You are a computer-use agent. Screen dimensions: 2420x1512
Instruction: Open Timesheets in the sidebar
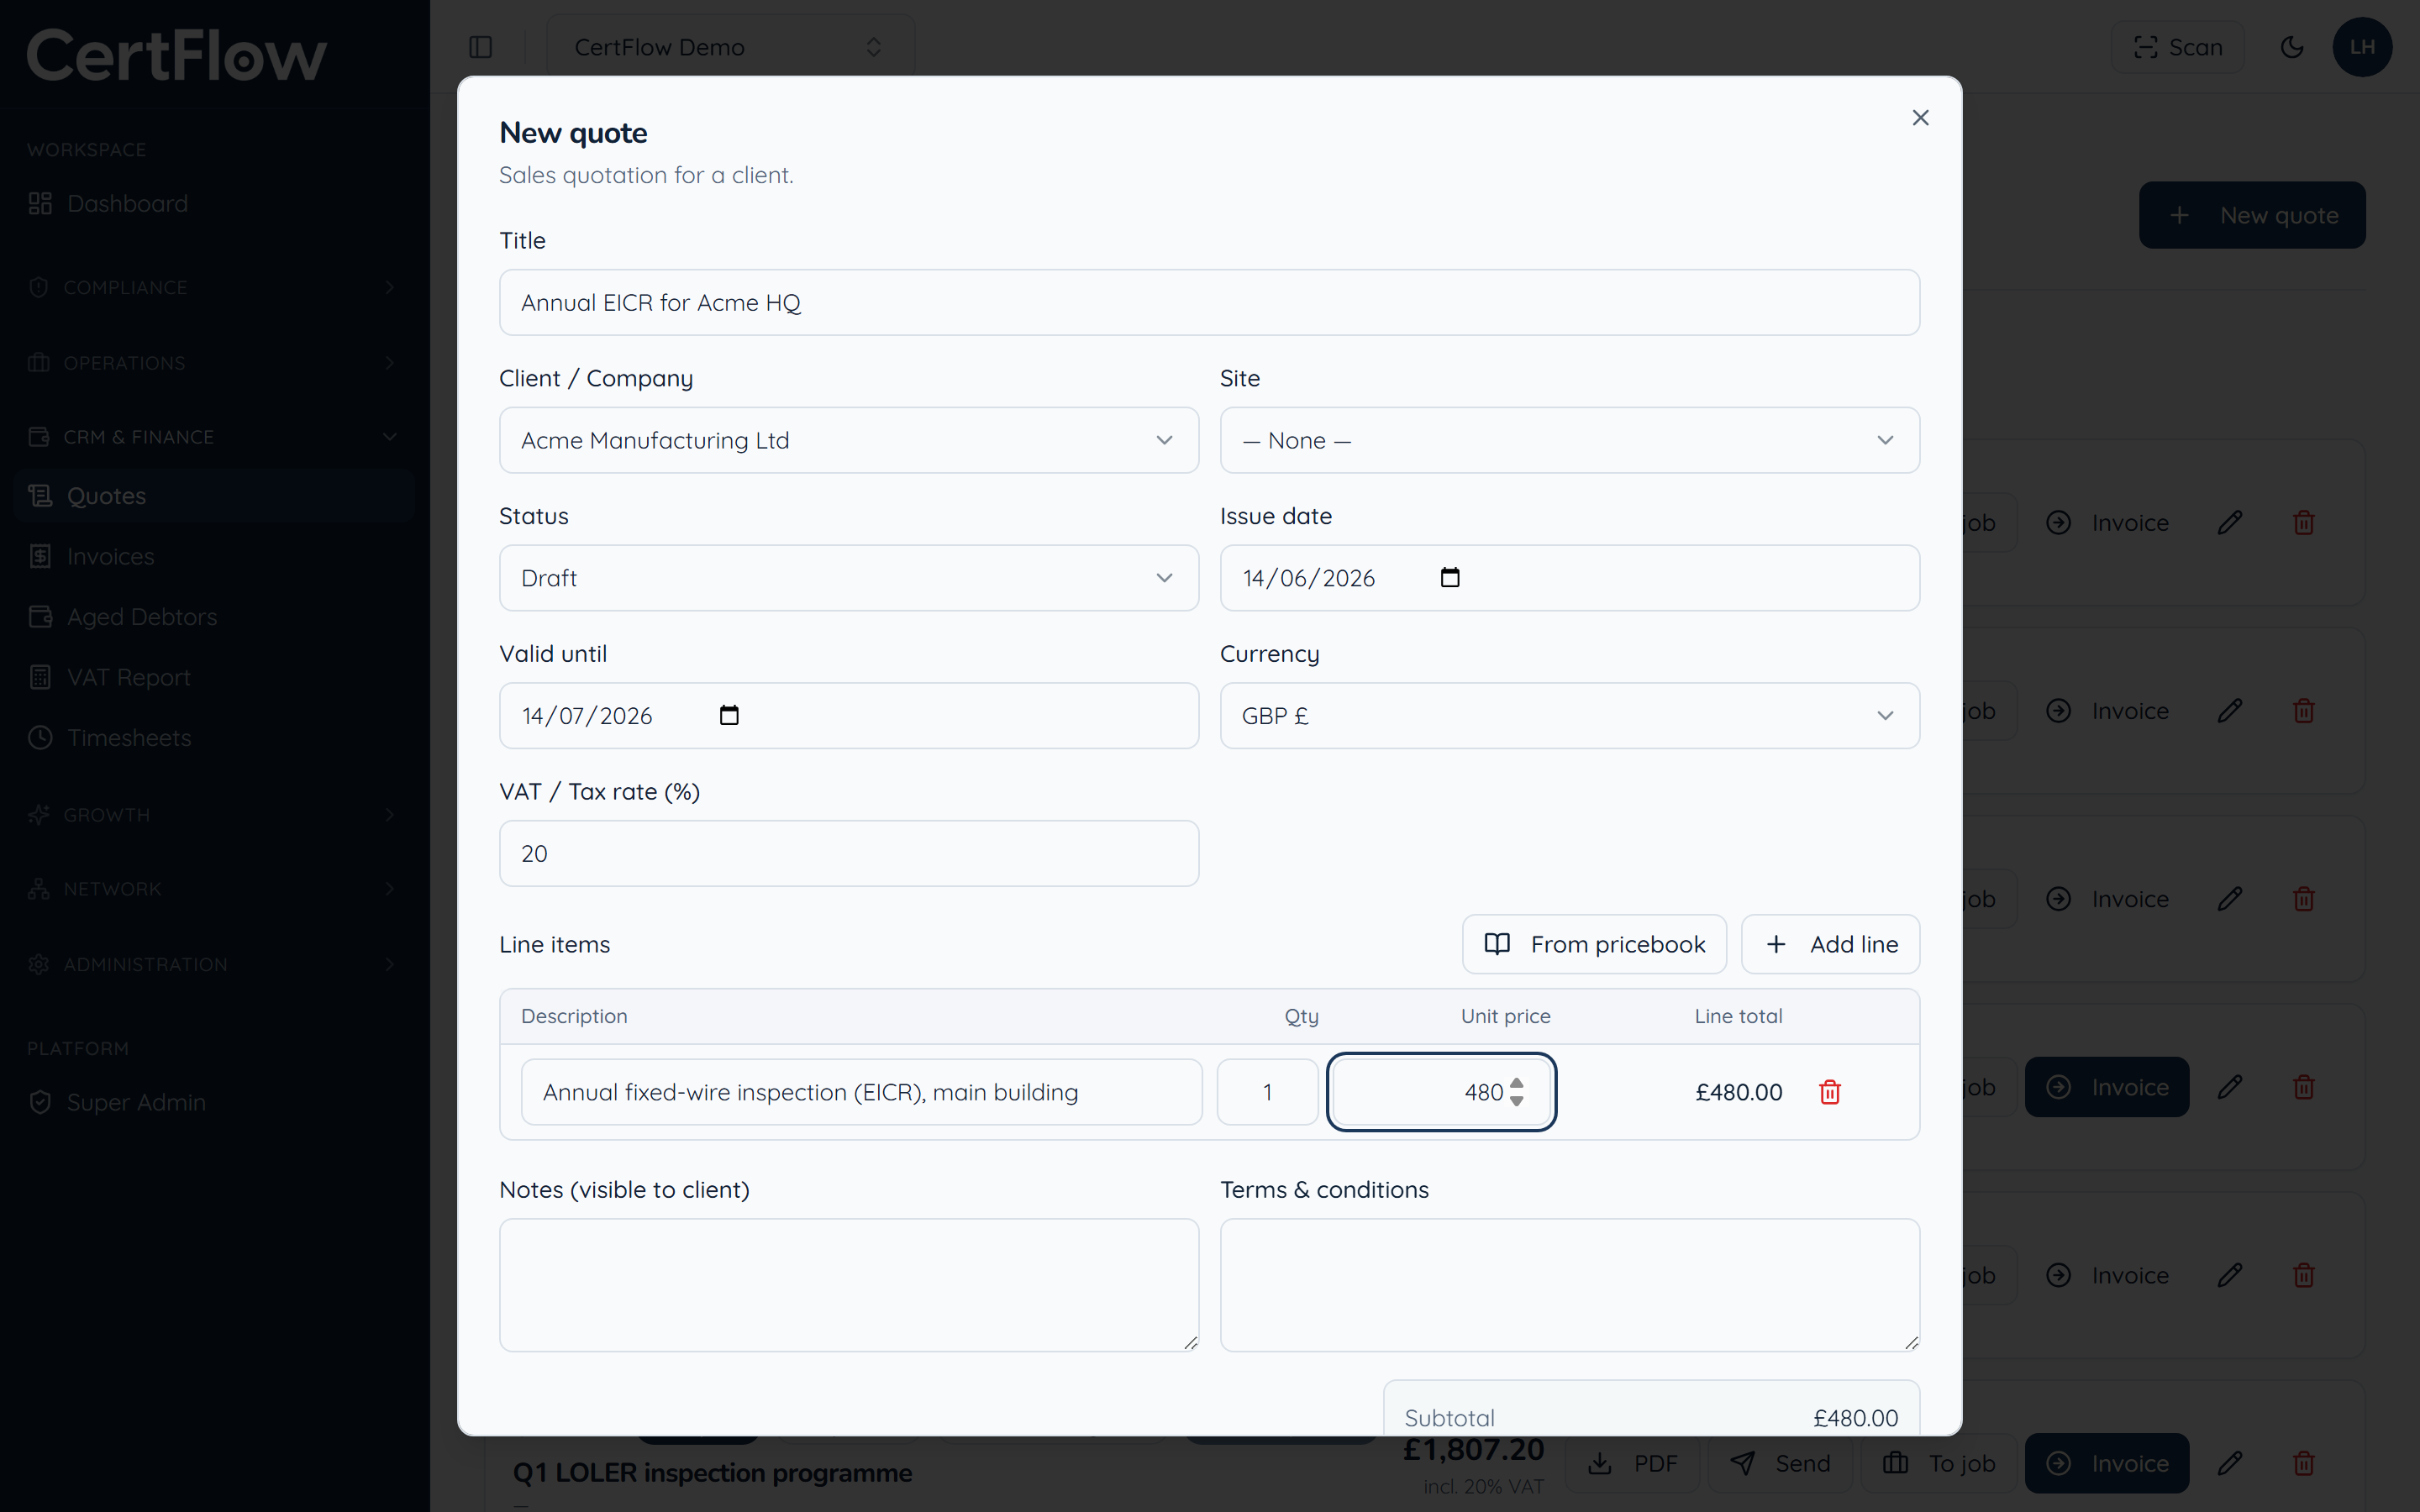point(214,738)
